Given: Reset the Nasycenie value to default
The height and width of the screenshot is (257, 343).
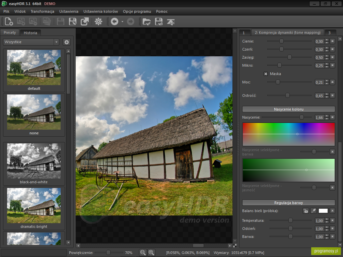Looking at the screenshot, I should tap(332, 117).
